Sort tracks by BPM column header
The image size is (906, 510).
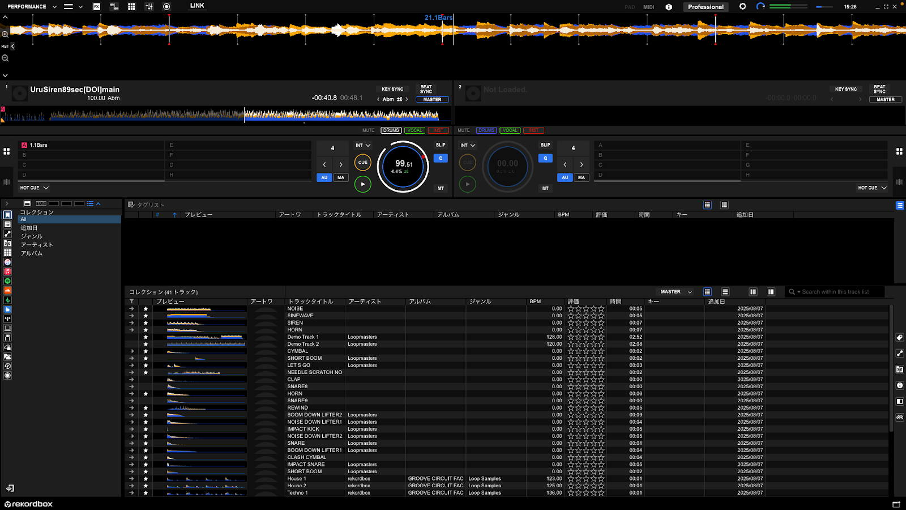pyautogui.click(x=535, y=301)
